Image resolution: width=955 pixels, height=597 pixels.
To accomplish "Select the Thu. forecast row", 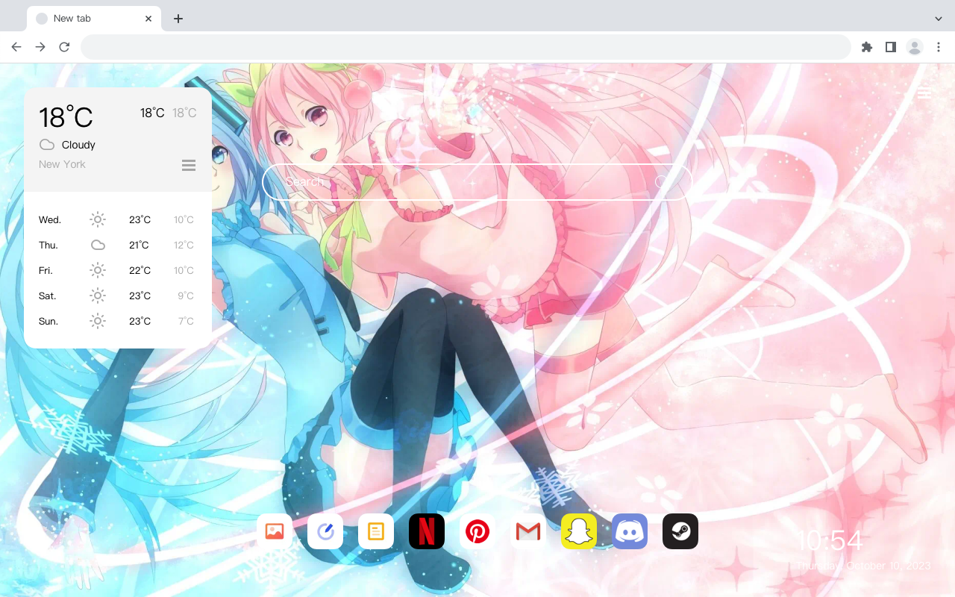I will click(118, 245).
